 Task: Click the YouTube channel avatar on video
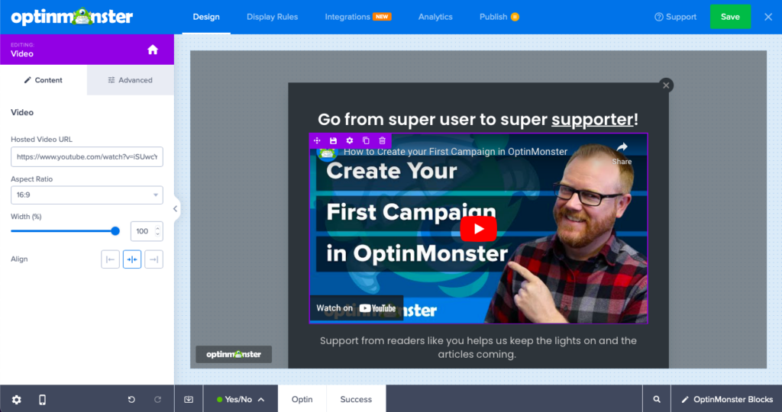click(327, 153)
